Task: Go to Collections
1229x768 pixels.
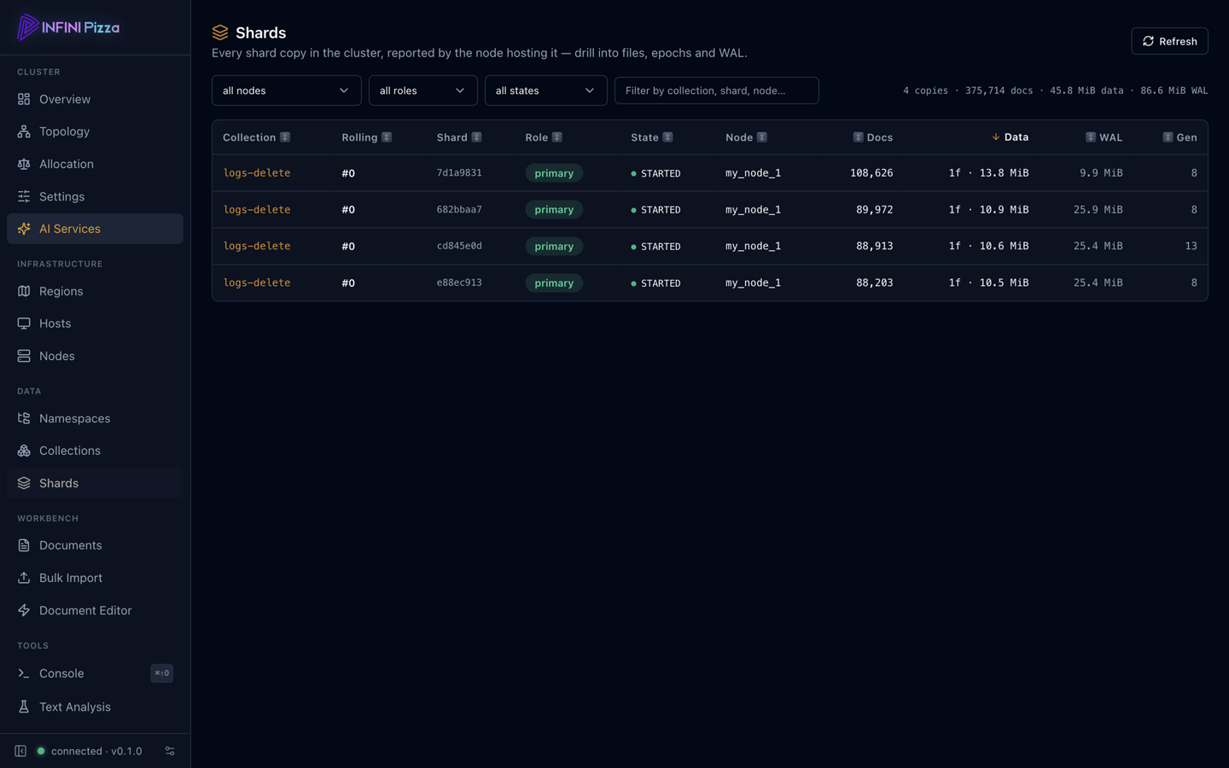Action: point(95,451)
